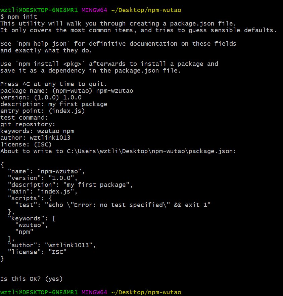Click the keywords line "wzutao npm"
283x296 pixels.
[37, 131]
